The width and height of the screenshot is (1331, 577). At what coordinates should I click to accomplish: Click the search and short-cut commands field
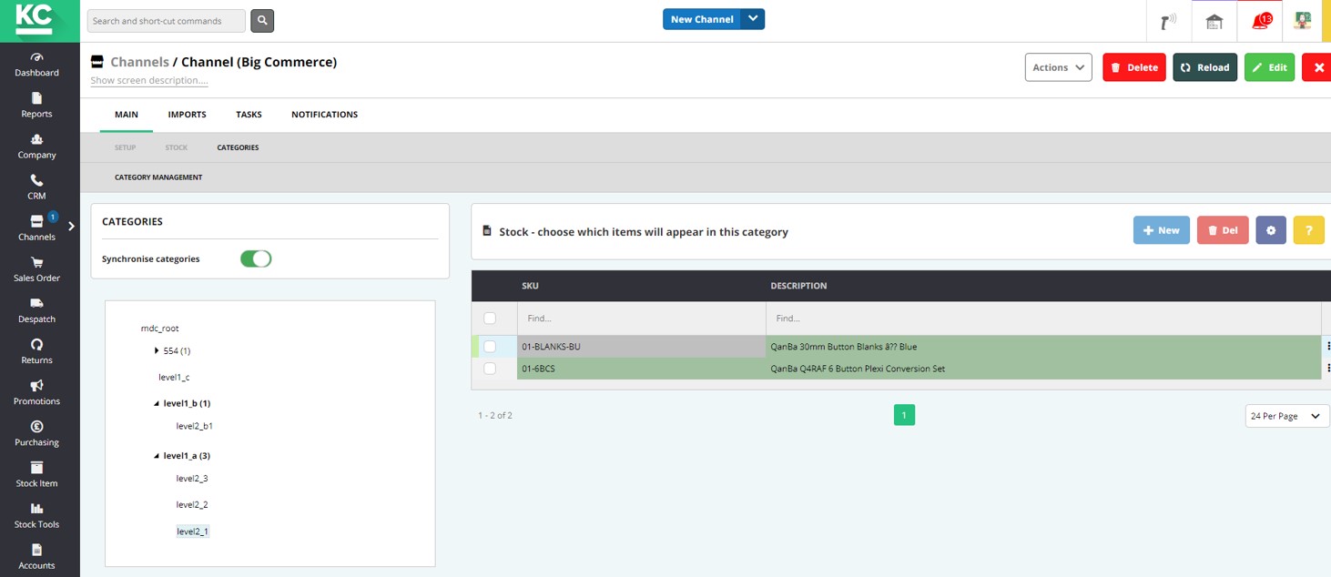click(167, 20)
